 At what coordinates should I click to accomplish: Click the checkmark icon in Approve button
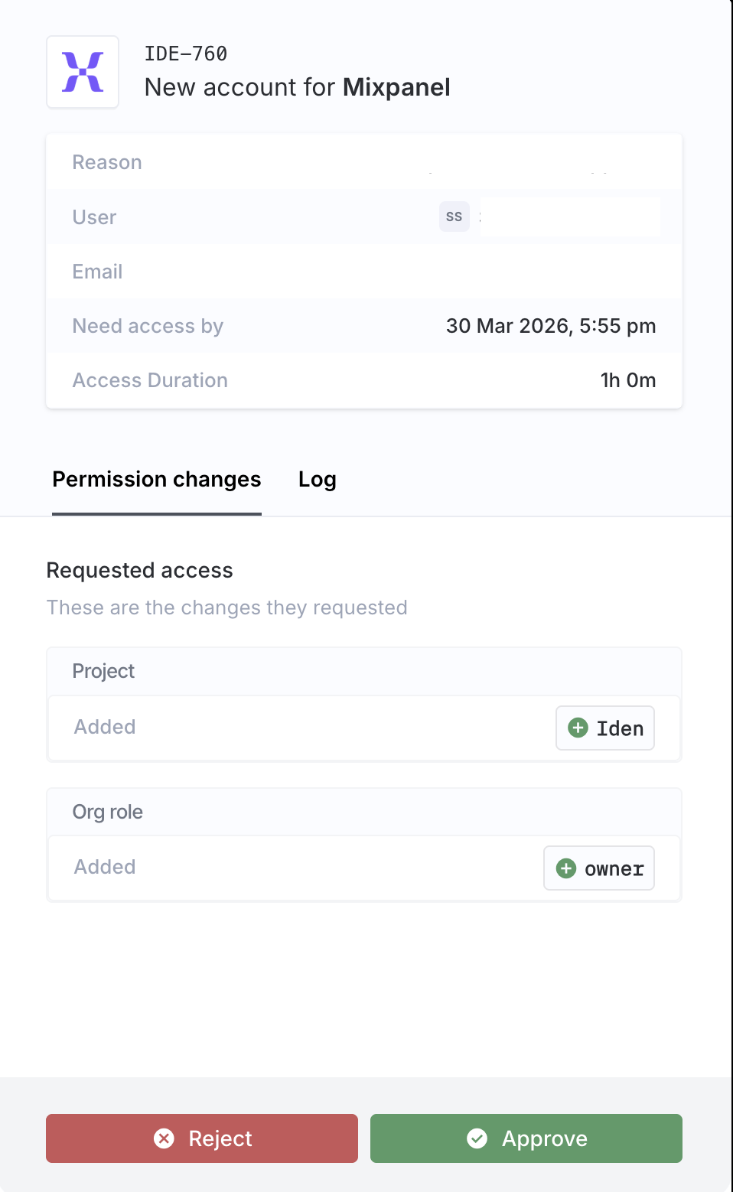(x=477, y=1138)
